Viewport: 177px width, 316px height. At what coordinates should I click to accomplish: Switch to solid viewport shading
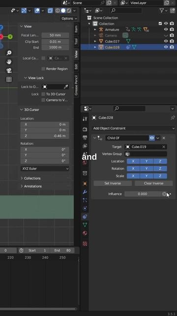click(63, 10)
